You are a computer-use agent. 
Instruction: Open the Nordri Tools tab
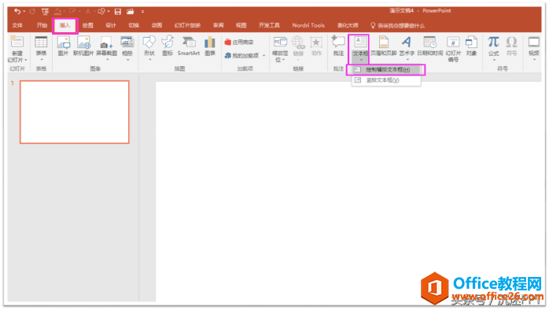[x=308, y=25]
